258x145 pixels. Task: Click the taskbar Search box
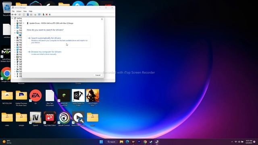point(112,142)
